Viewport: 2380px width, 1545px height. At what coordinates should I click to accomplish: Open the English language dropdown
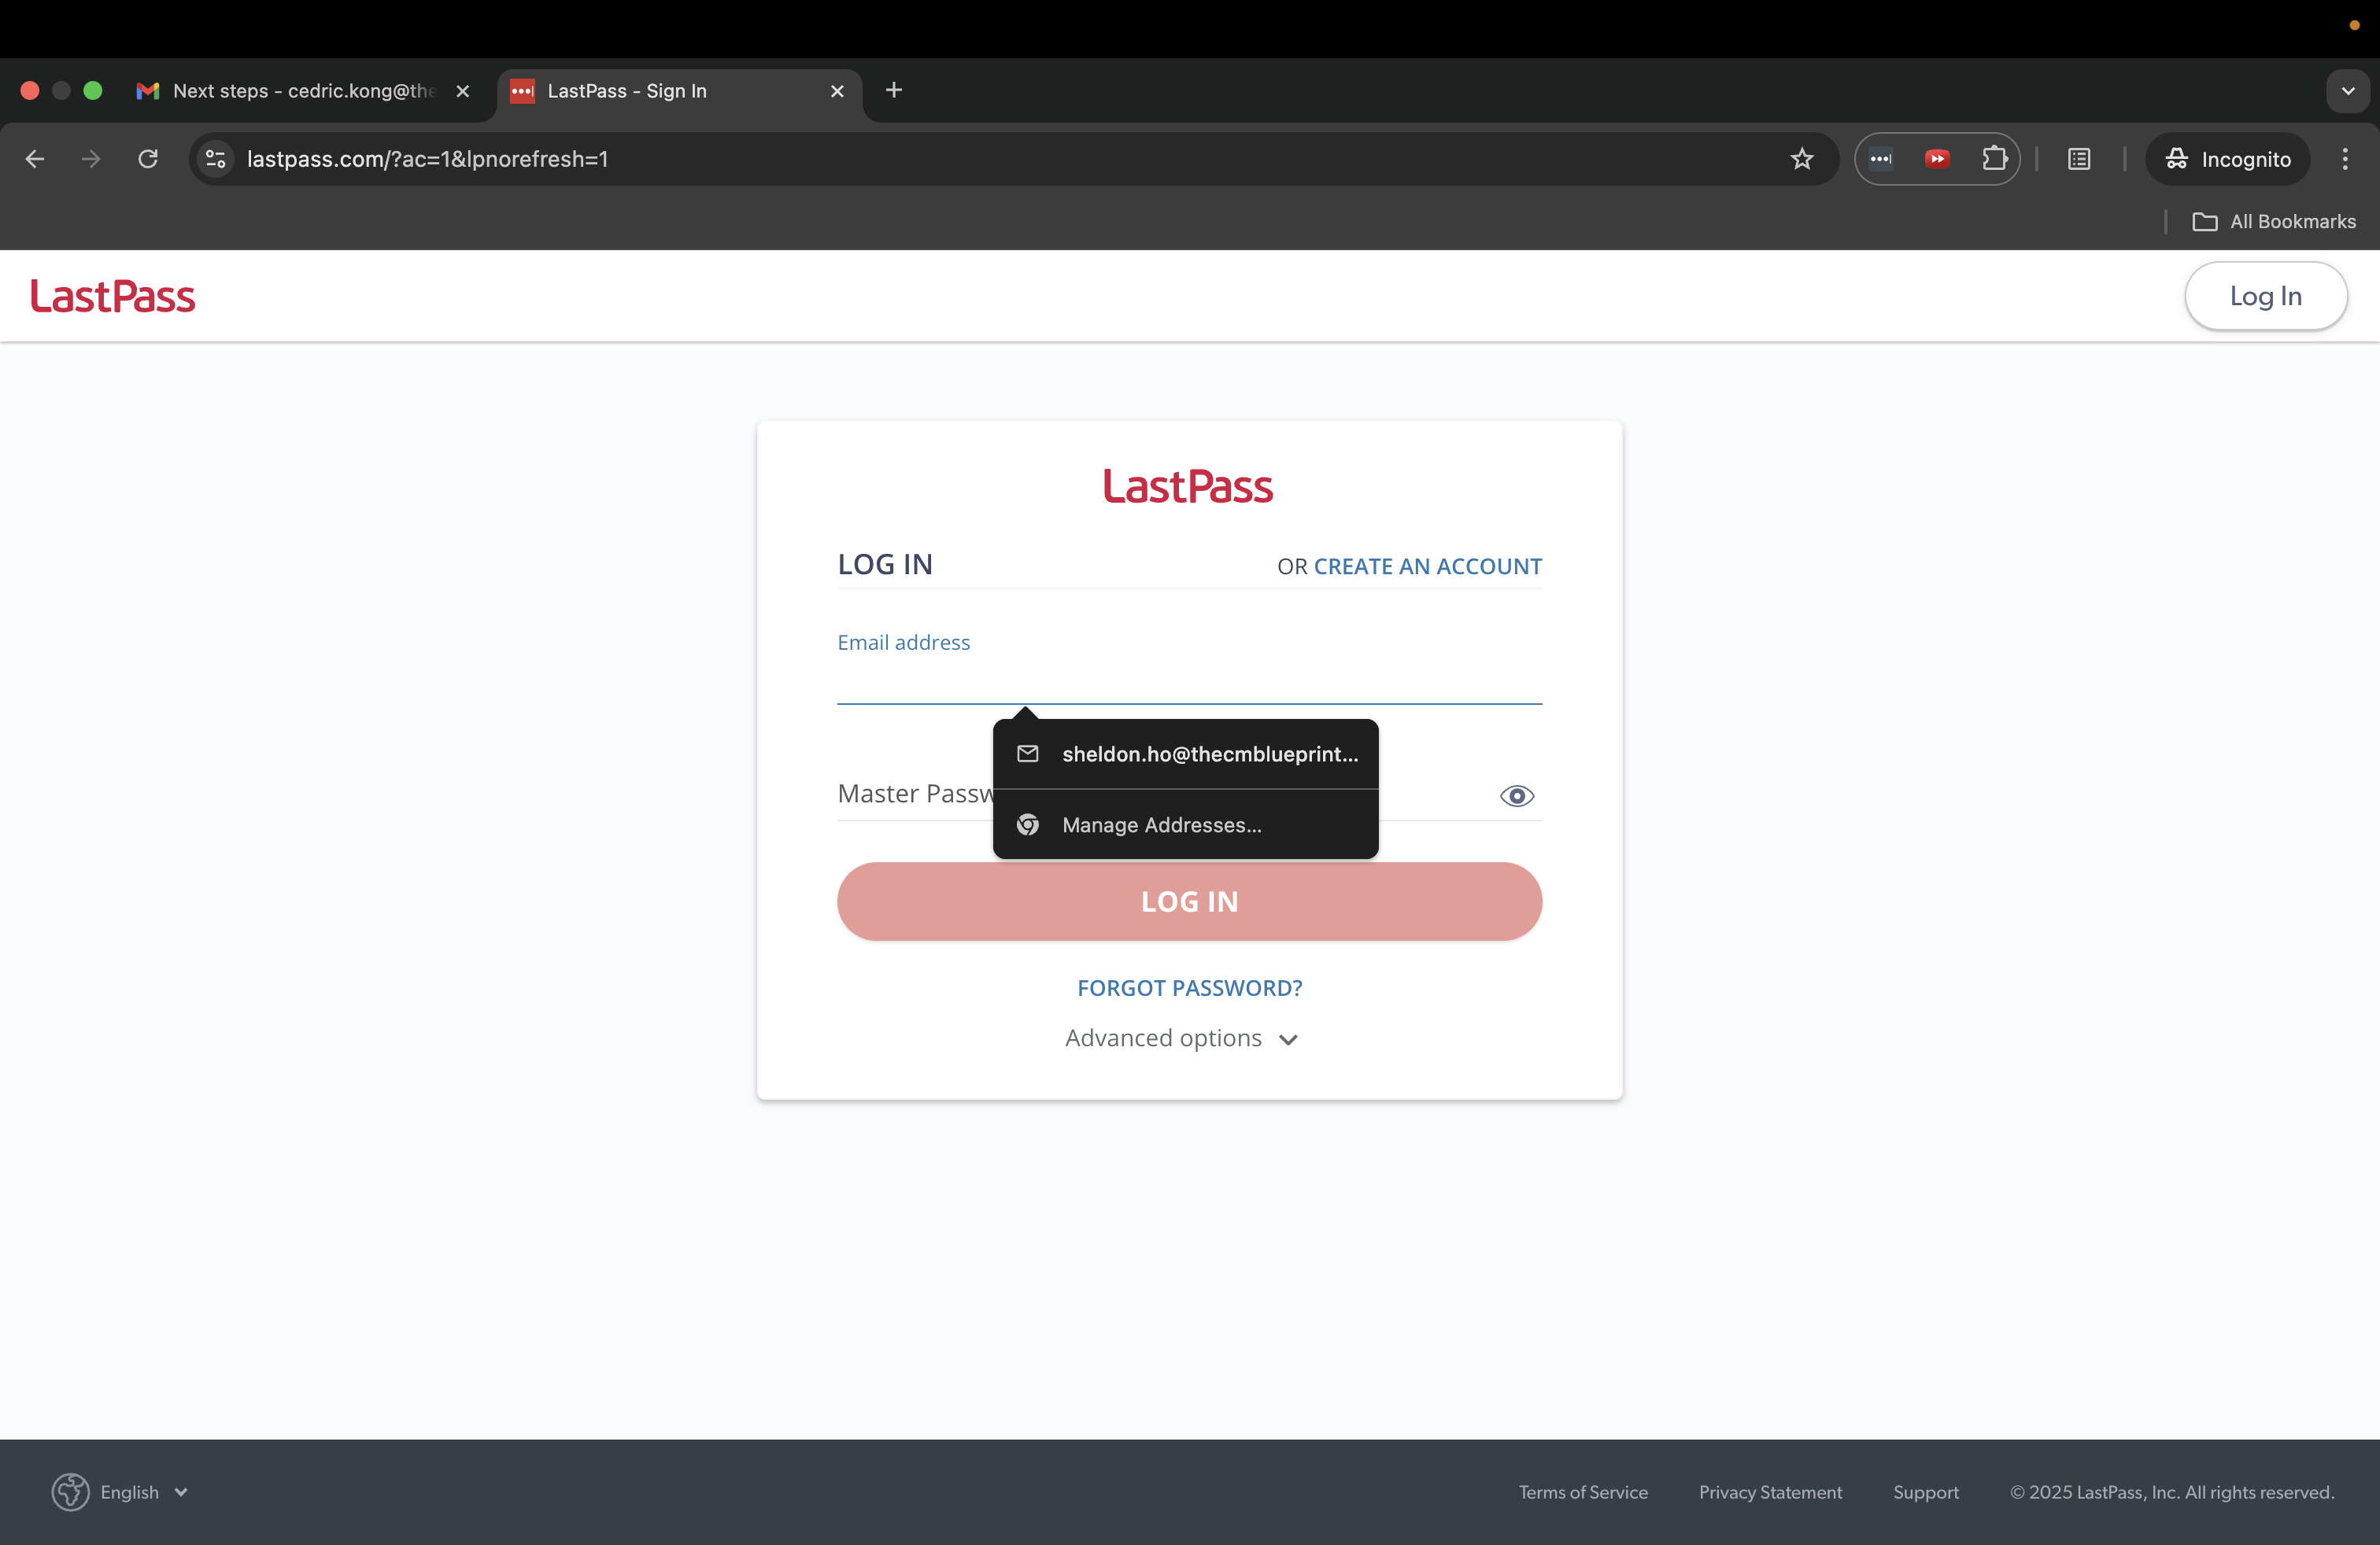point(144,1492)
